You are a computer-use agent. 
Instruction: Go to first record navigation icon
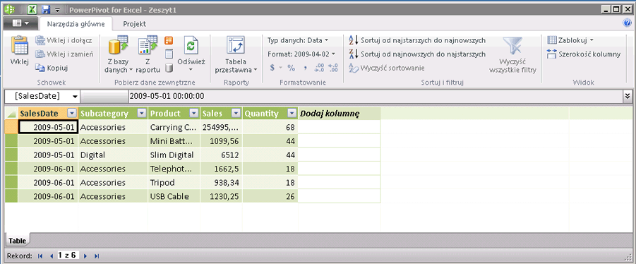[x=40, y=256]
